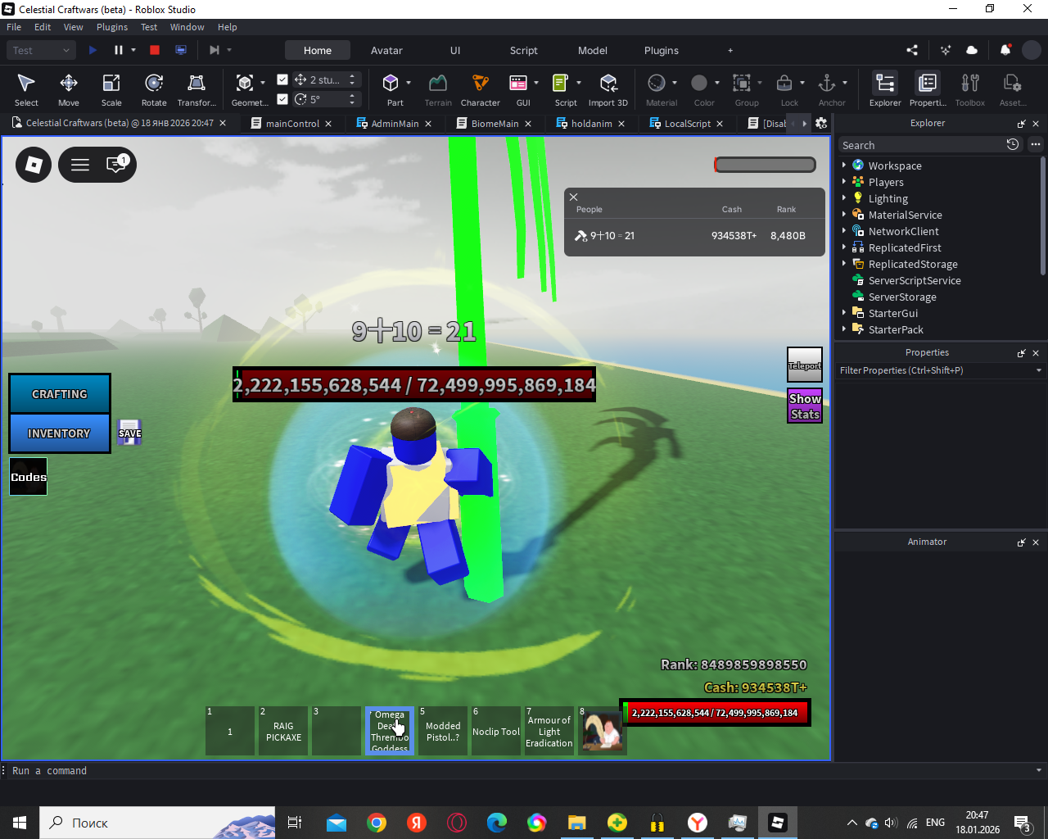Expand the Workspace tree node

(844, 165)
